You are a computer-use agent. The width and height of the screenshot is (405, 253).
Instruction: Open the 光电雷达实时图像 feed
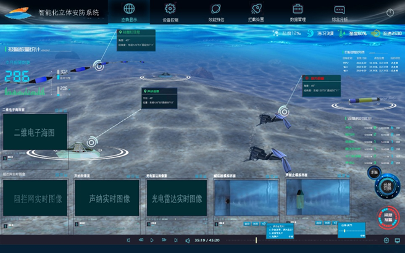[x=177, y=198]
